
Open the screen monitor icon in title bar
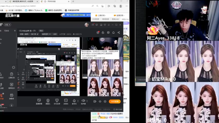point(97,25)
